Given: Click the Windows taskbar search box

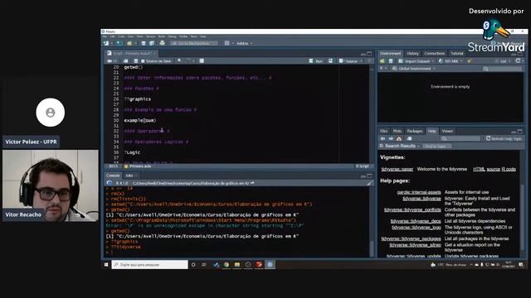Looking at the screenshot, I should pos(149,265).
